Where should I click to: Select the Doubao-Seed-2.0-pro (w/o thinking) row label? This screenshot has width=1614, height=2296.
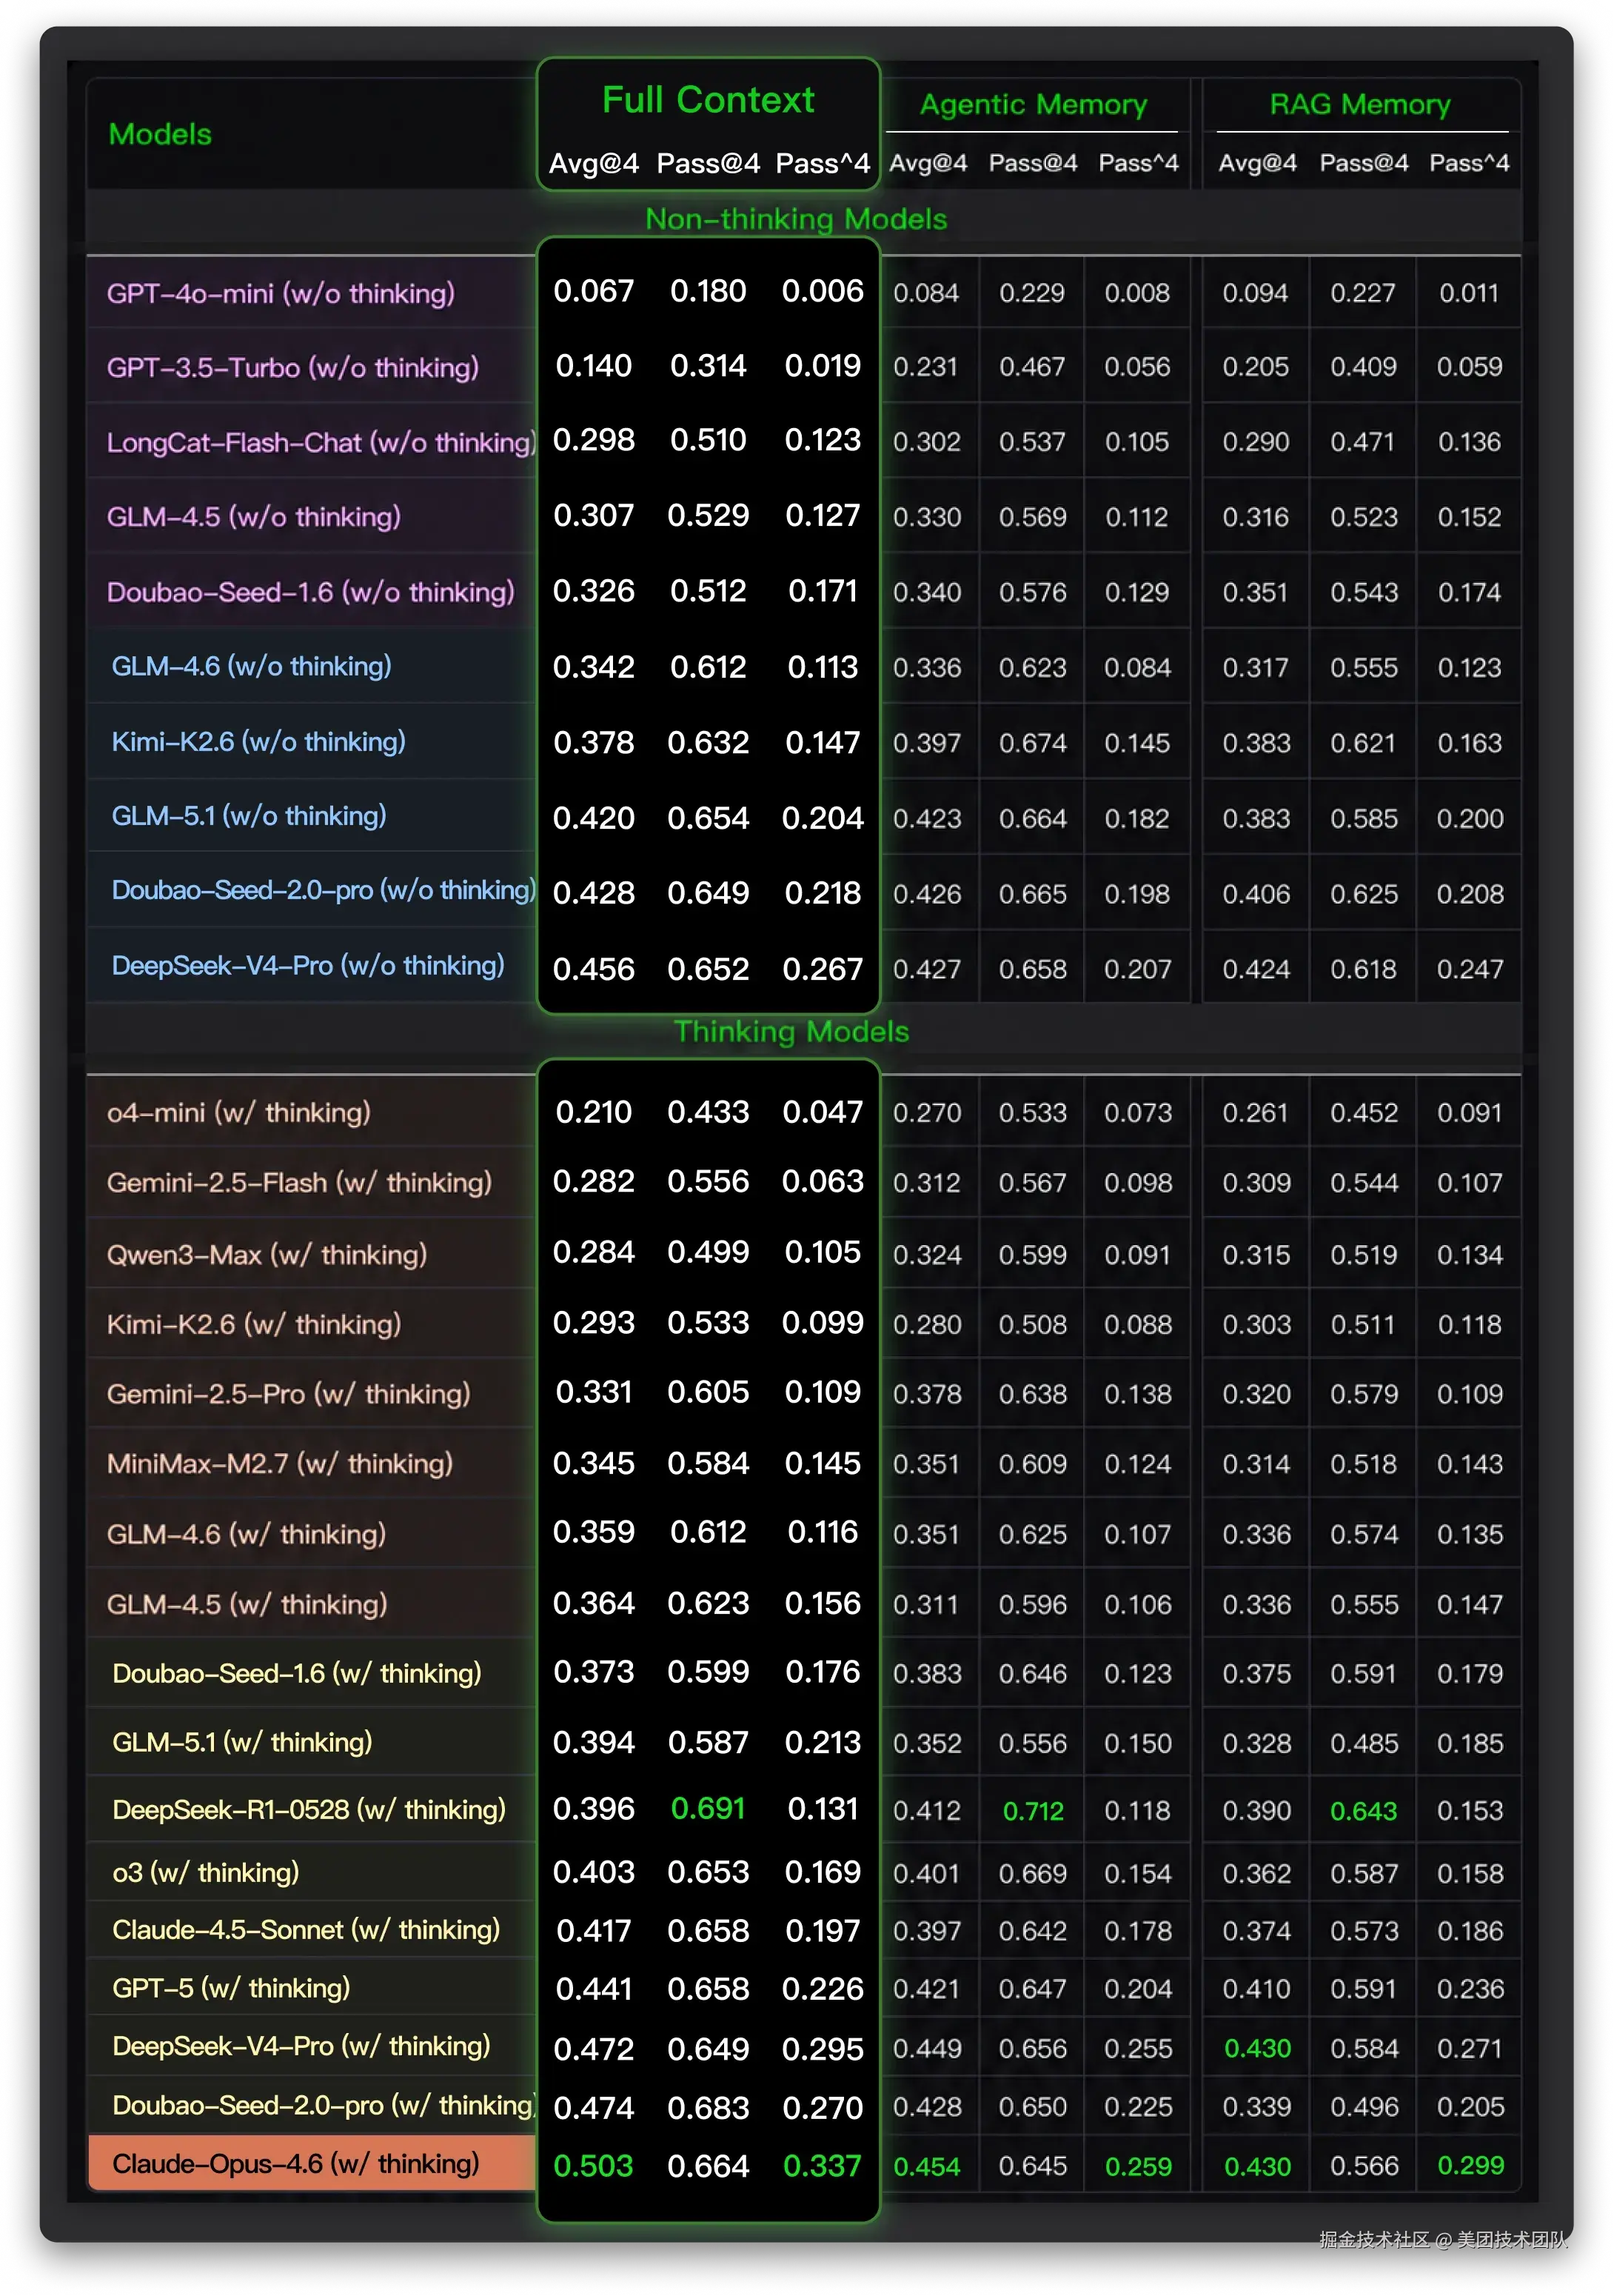pyautogui.click(x=324, y=890)
